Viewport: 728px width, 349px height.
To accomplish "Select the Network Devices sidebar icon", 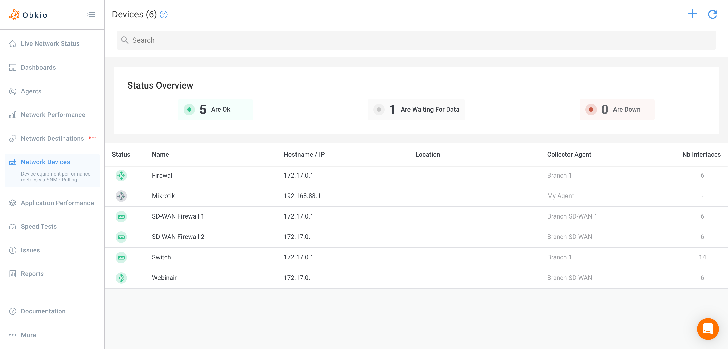I will click(x=13, y=163).
